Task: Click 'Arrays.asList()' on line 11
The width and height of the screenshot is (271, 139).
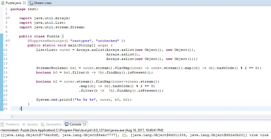Action: [x=122, y=54]
